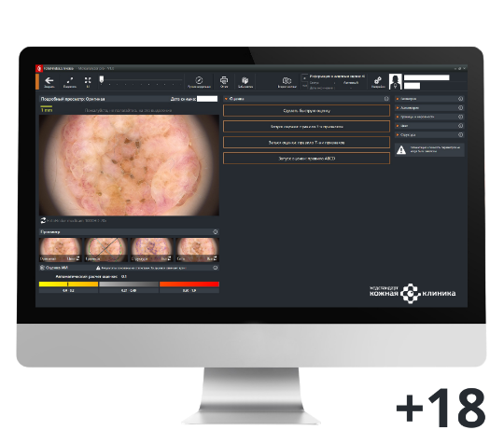Expand the last collapsed section in right sidebar
The height and width of the screenshot is (444, 504).
click(429, 135)
